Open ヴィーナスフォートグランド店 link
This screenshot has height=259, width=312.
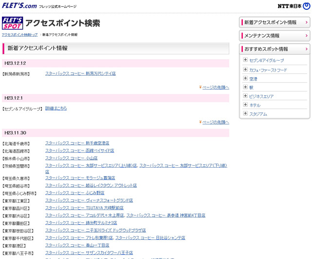(x=89, y=200)
